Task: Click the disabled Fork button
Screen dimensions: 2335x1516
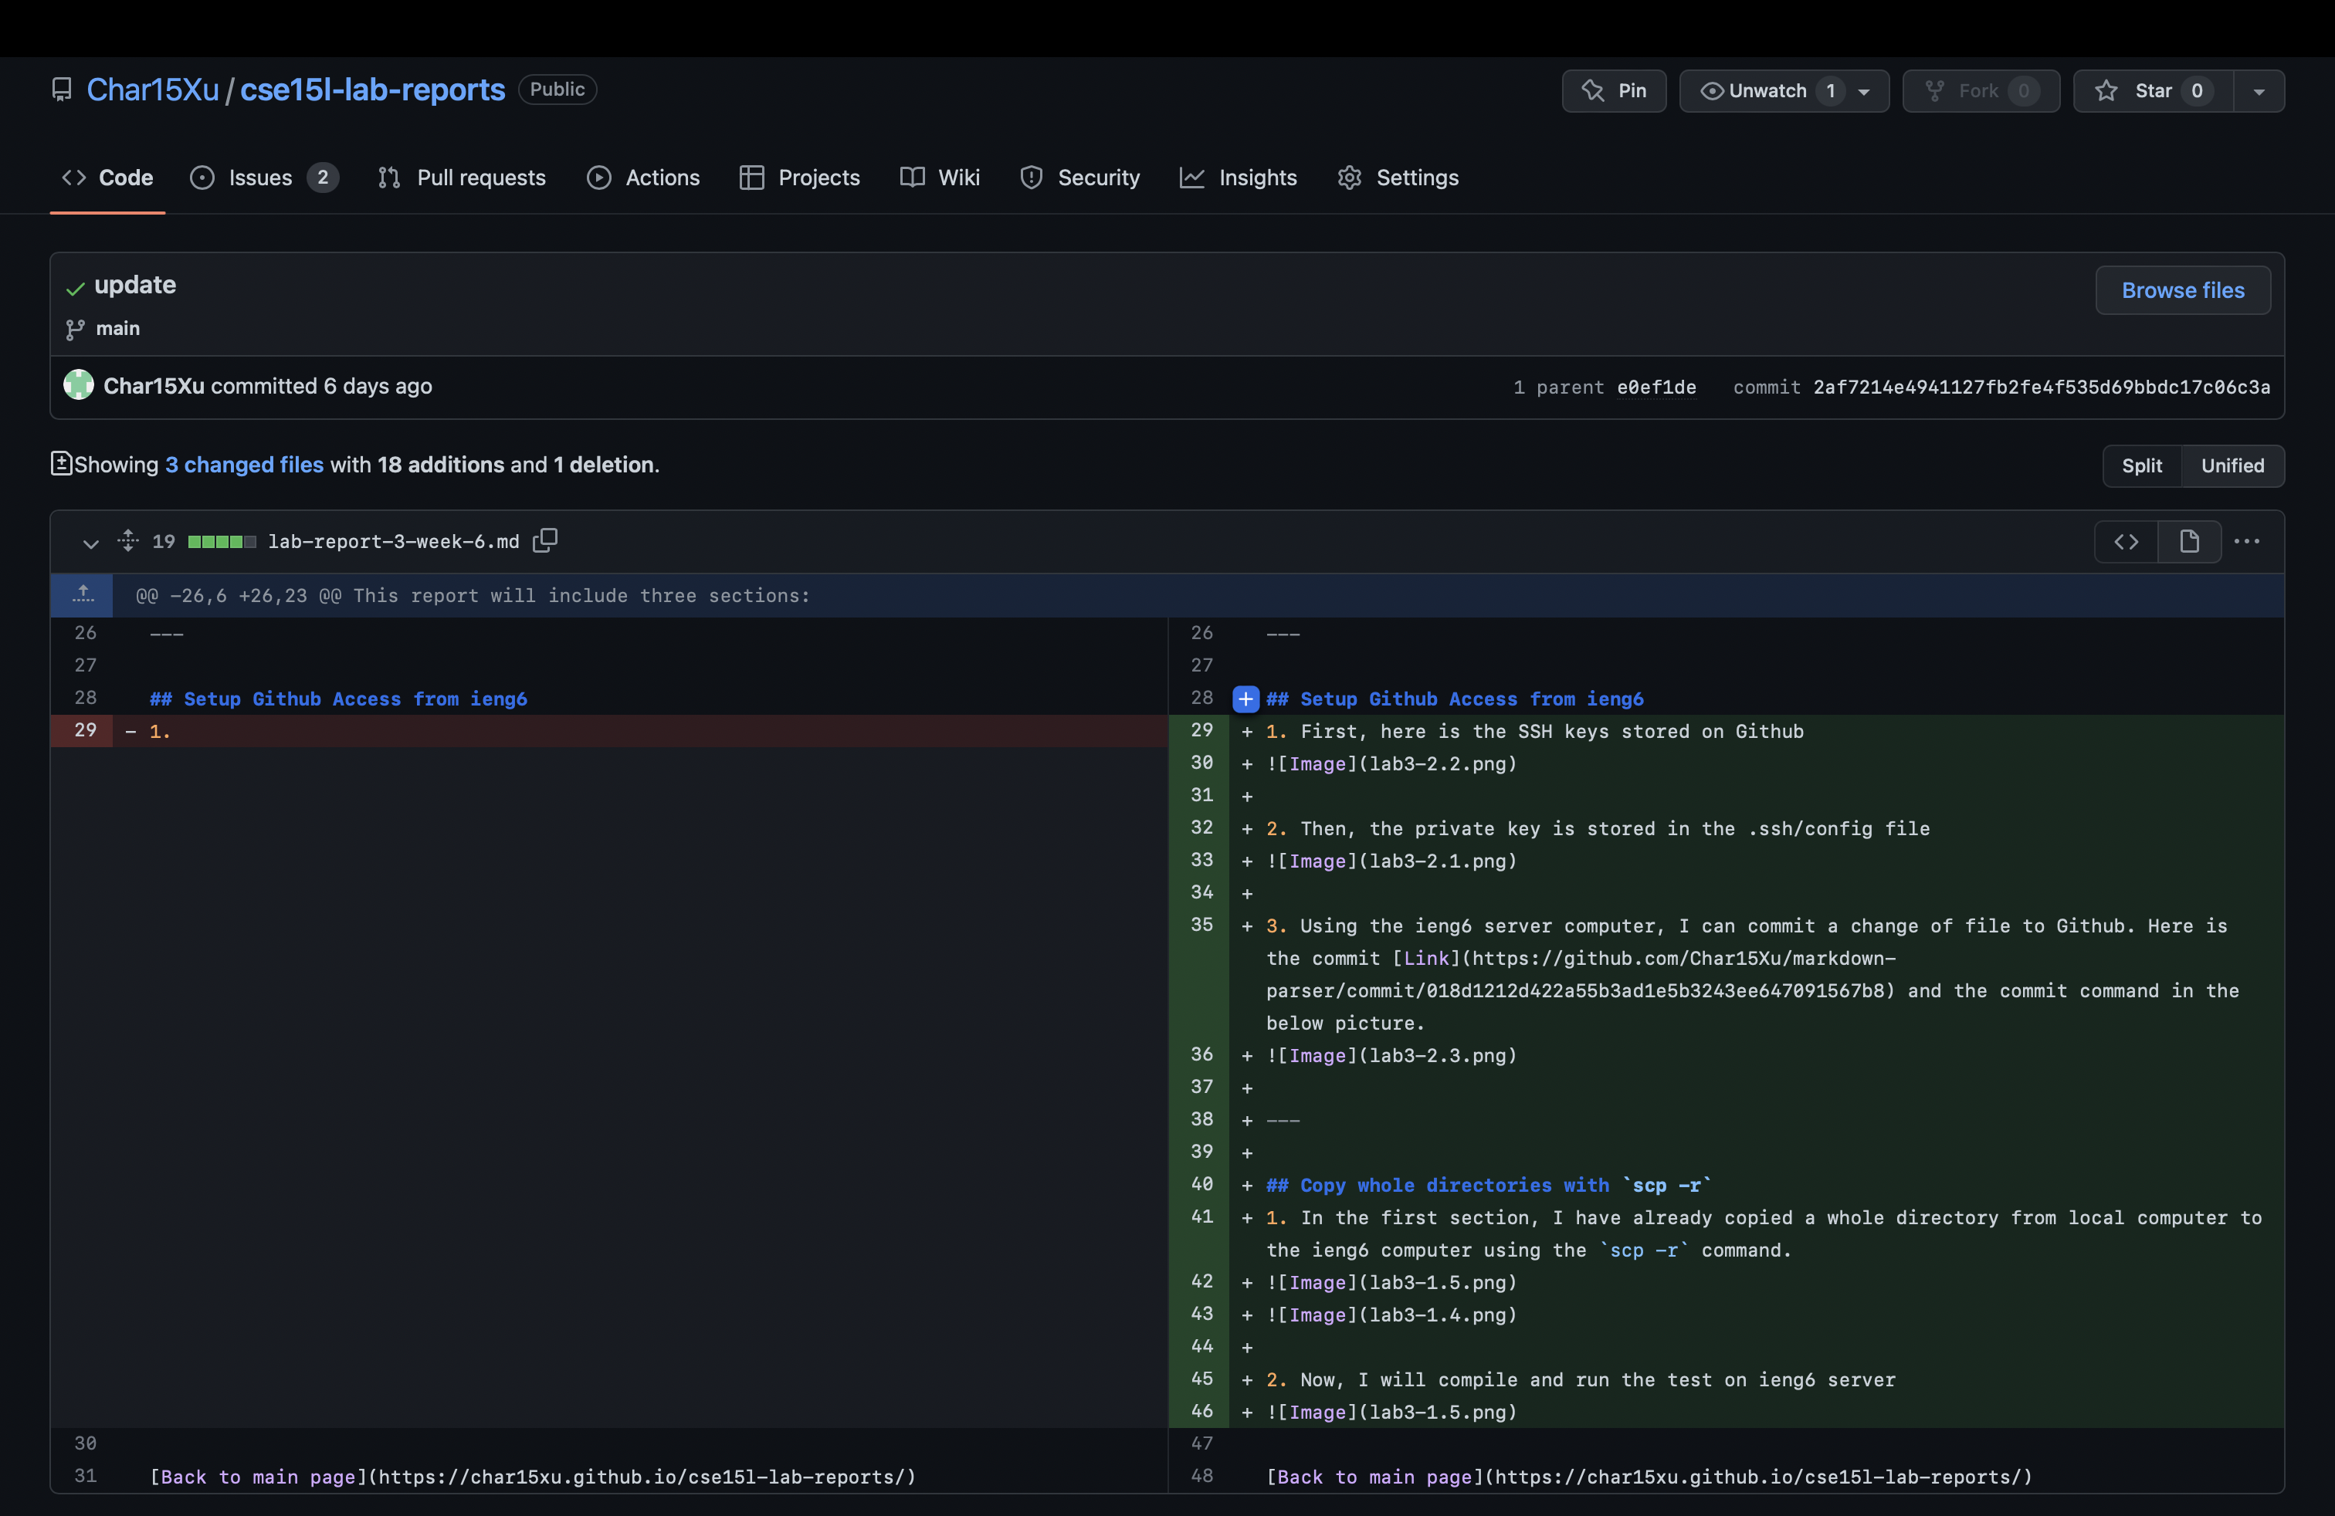Action: [x=1980, y=90]
